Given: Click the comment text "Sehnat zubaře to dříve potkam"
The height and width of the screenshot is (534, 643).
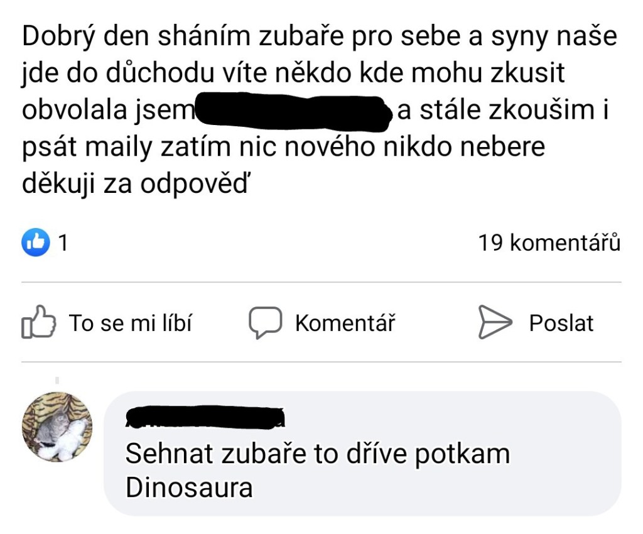Looking at the screenshot, I should tap(318, 454).
